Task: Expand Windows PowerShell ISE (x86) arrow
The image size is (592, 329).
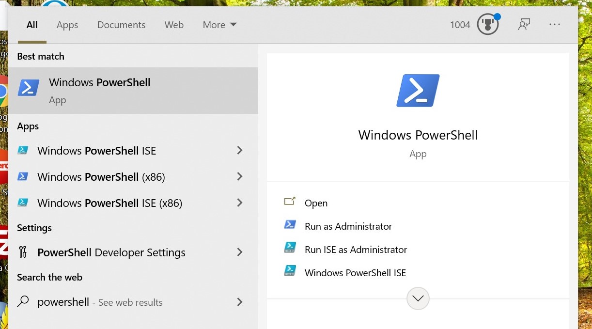Action: tap(239, 203)
